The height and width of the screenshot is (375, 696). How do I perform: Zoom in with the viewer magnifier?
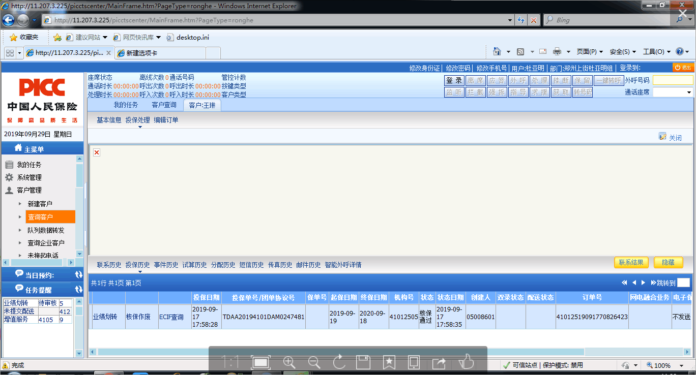pyautogui.click(x=289, y=362)
